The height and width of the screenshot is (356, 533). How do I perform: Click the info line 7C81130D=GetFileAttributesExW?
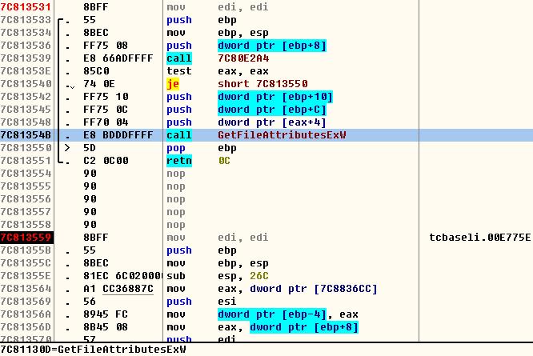coord(93,350)
